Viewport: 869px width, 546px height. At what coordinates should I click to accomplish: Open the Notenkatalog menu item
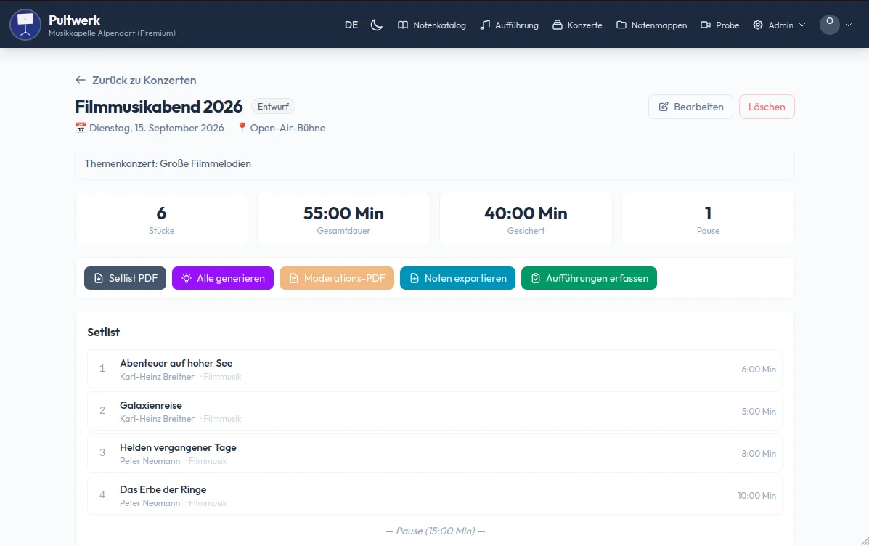[x=432, y=25]
